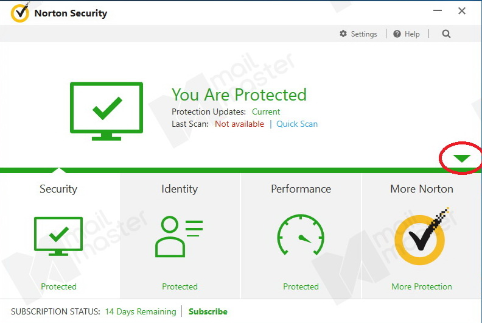Open search with the magnifier icon
Viewport: 482px width, 323px height.
coord(446,34)
